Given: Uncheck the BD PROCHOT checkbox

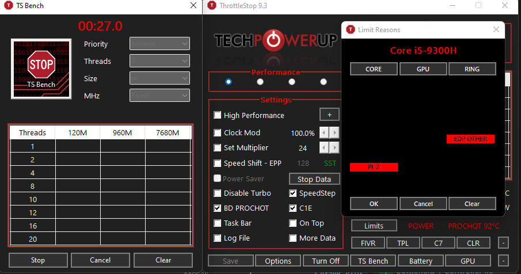Looking at the screenshot, I should [217, 208].
